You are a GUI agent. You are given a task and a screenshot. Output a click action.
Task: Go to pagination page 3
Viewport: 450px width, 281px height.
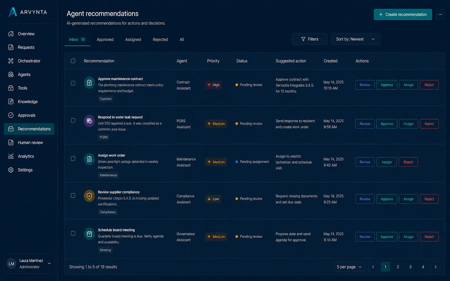click(410, 267)
